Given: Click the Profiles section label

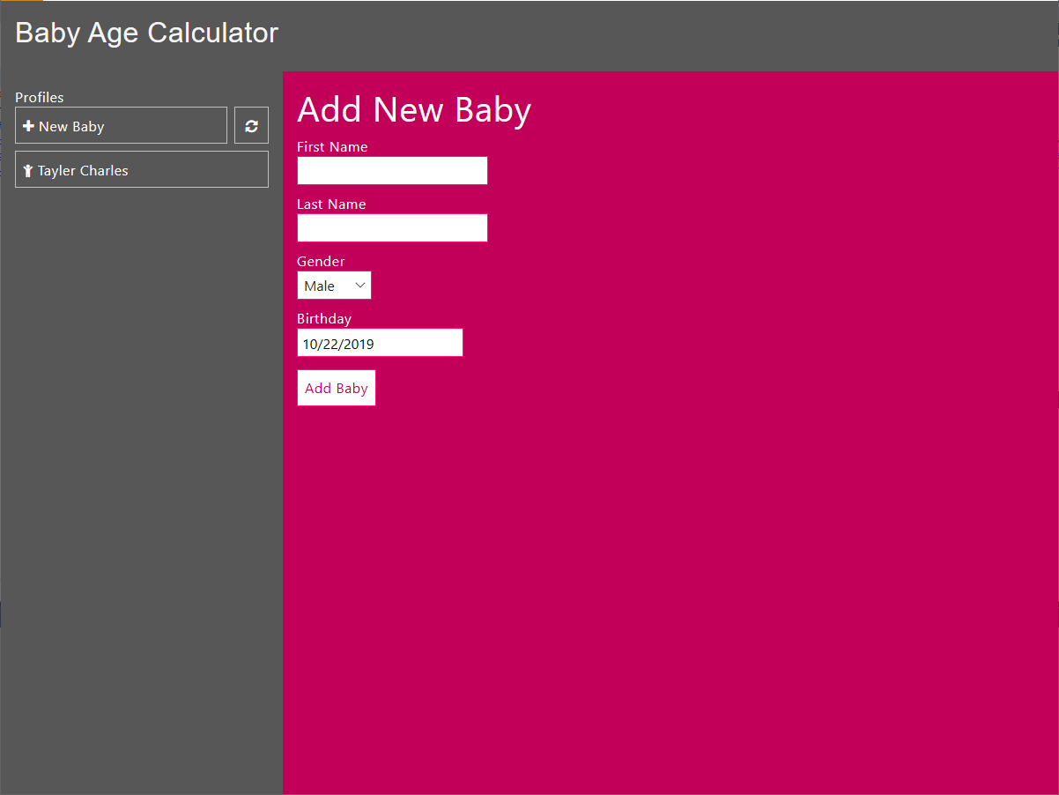Looking at the screenshot, I should point(40,98).
